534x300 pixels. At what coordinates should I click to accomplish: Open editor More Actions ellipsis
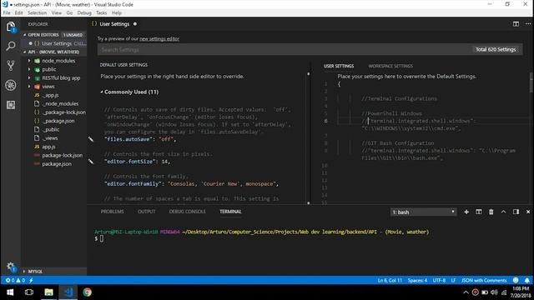coord(528,24)
